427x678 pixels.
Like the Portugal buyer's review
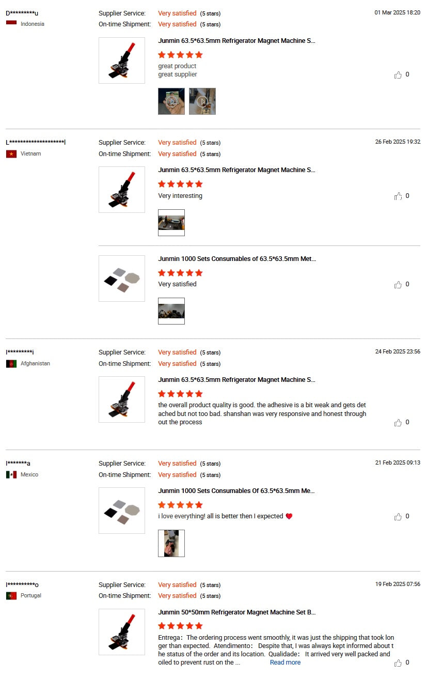pos(398,663)
